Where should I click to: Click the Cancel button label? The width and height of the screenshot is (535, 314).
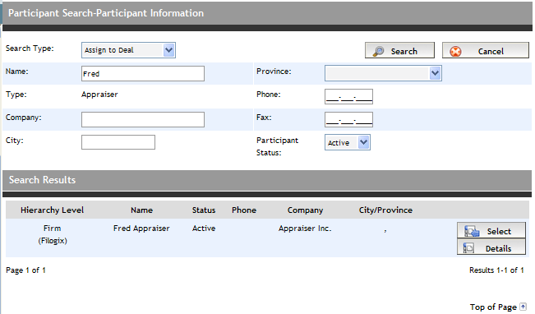[x=491, y=51]
